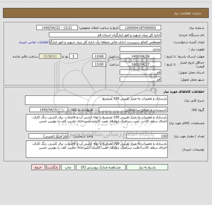Click the request creator field مصطفی کمالو
The image size is (212, 205).
click(105, 42)
